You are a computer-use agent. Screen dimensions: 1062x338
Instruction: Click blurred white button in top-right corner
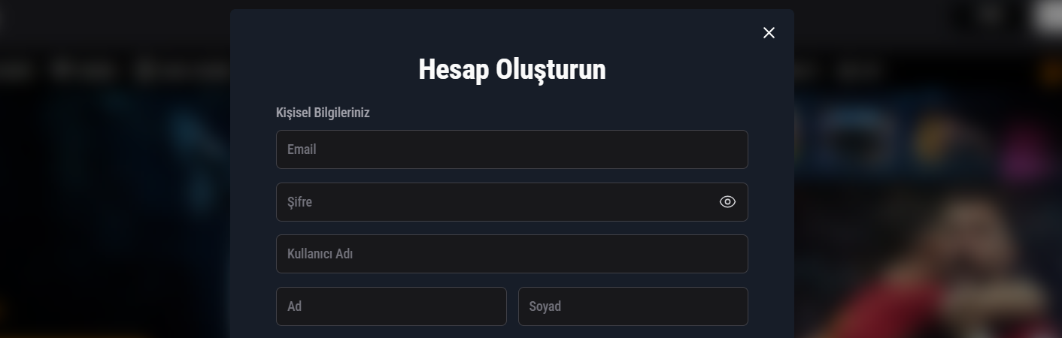pyautogui.click(x=1049, y=17)
